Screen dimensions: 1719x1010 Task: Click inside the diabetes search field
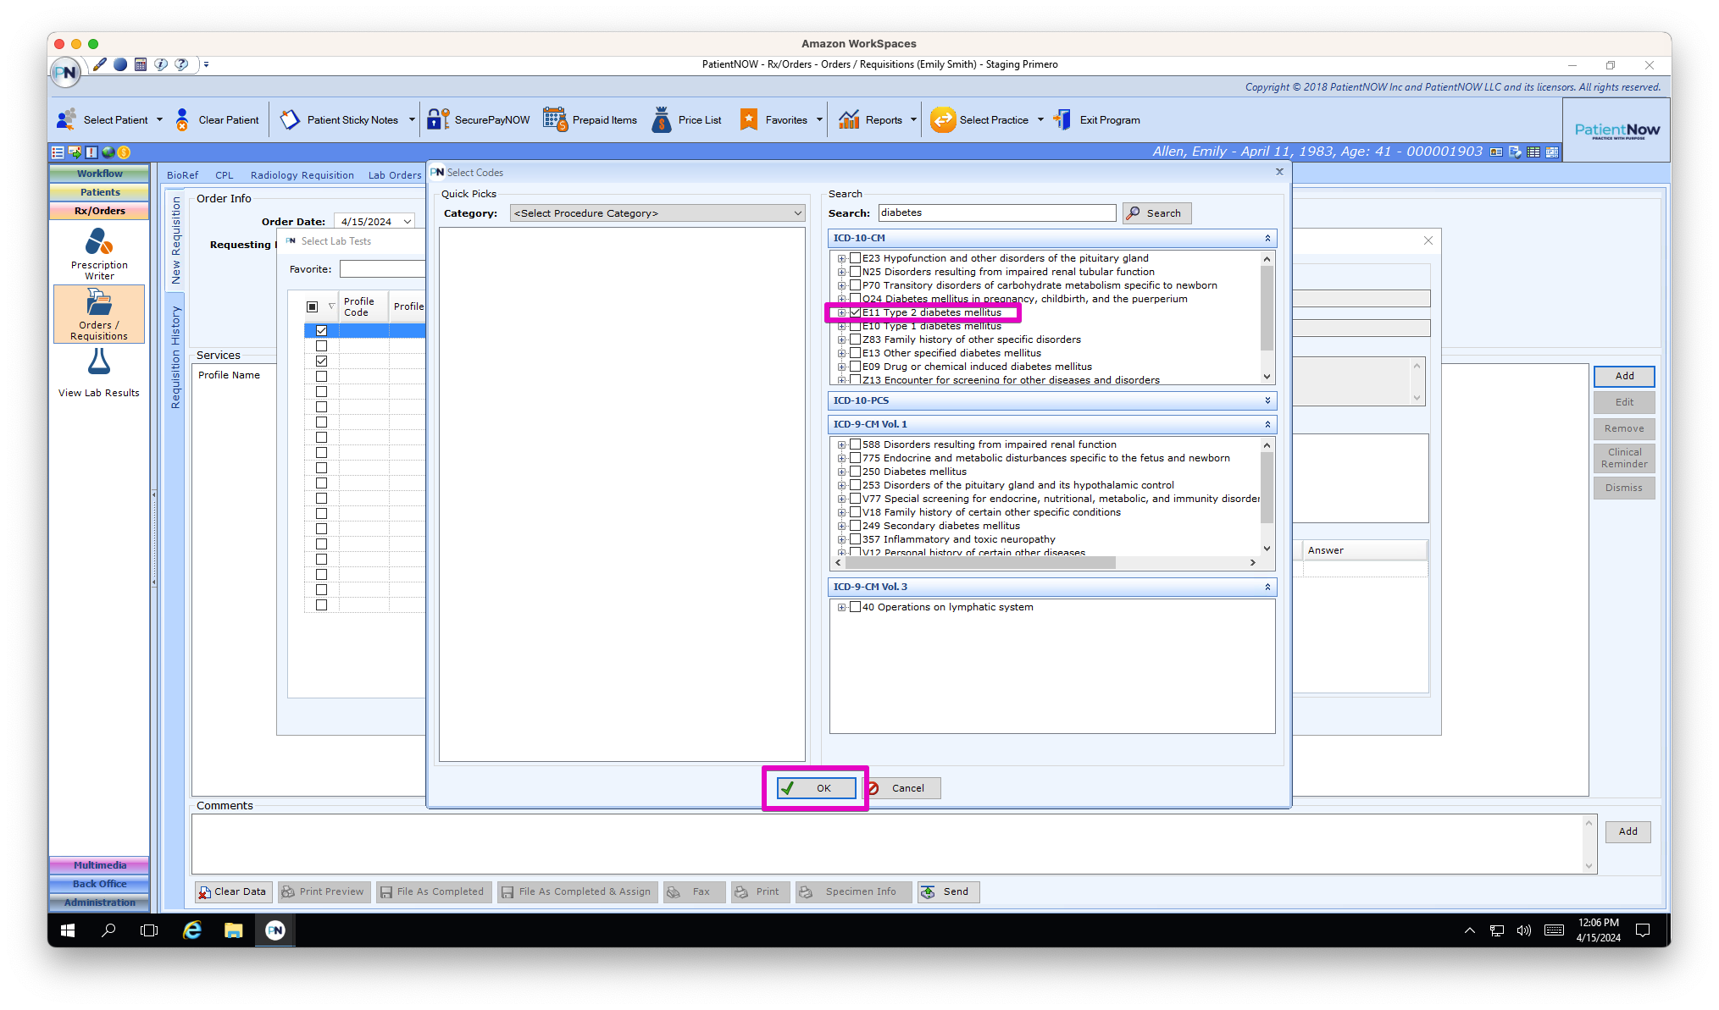(x=996, y=212)
